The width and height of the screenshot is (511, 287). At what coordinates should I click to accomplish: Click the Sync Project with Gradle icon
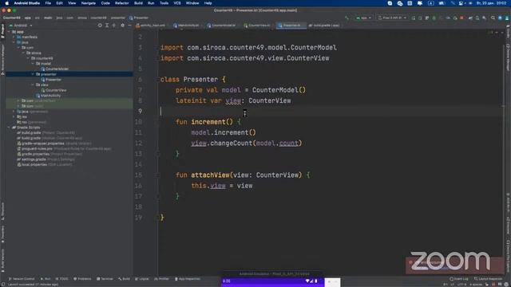pyautogui.click(x=470, y=18)
